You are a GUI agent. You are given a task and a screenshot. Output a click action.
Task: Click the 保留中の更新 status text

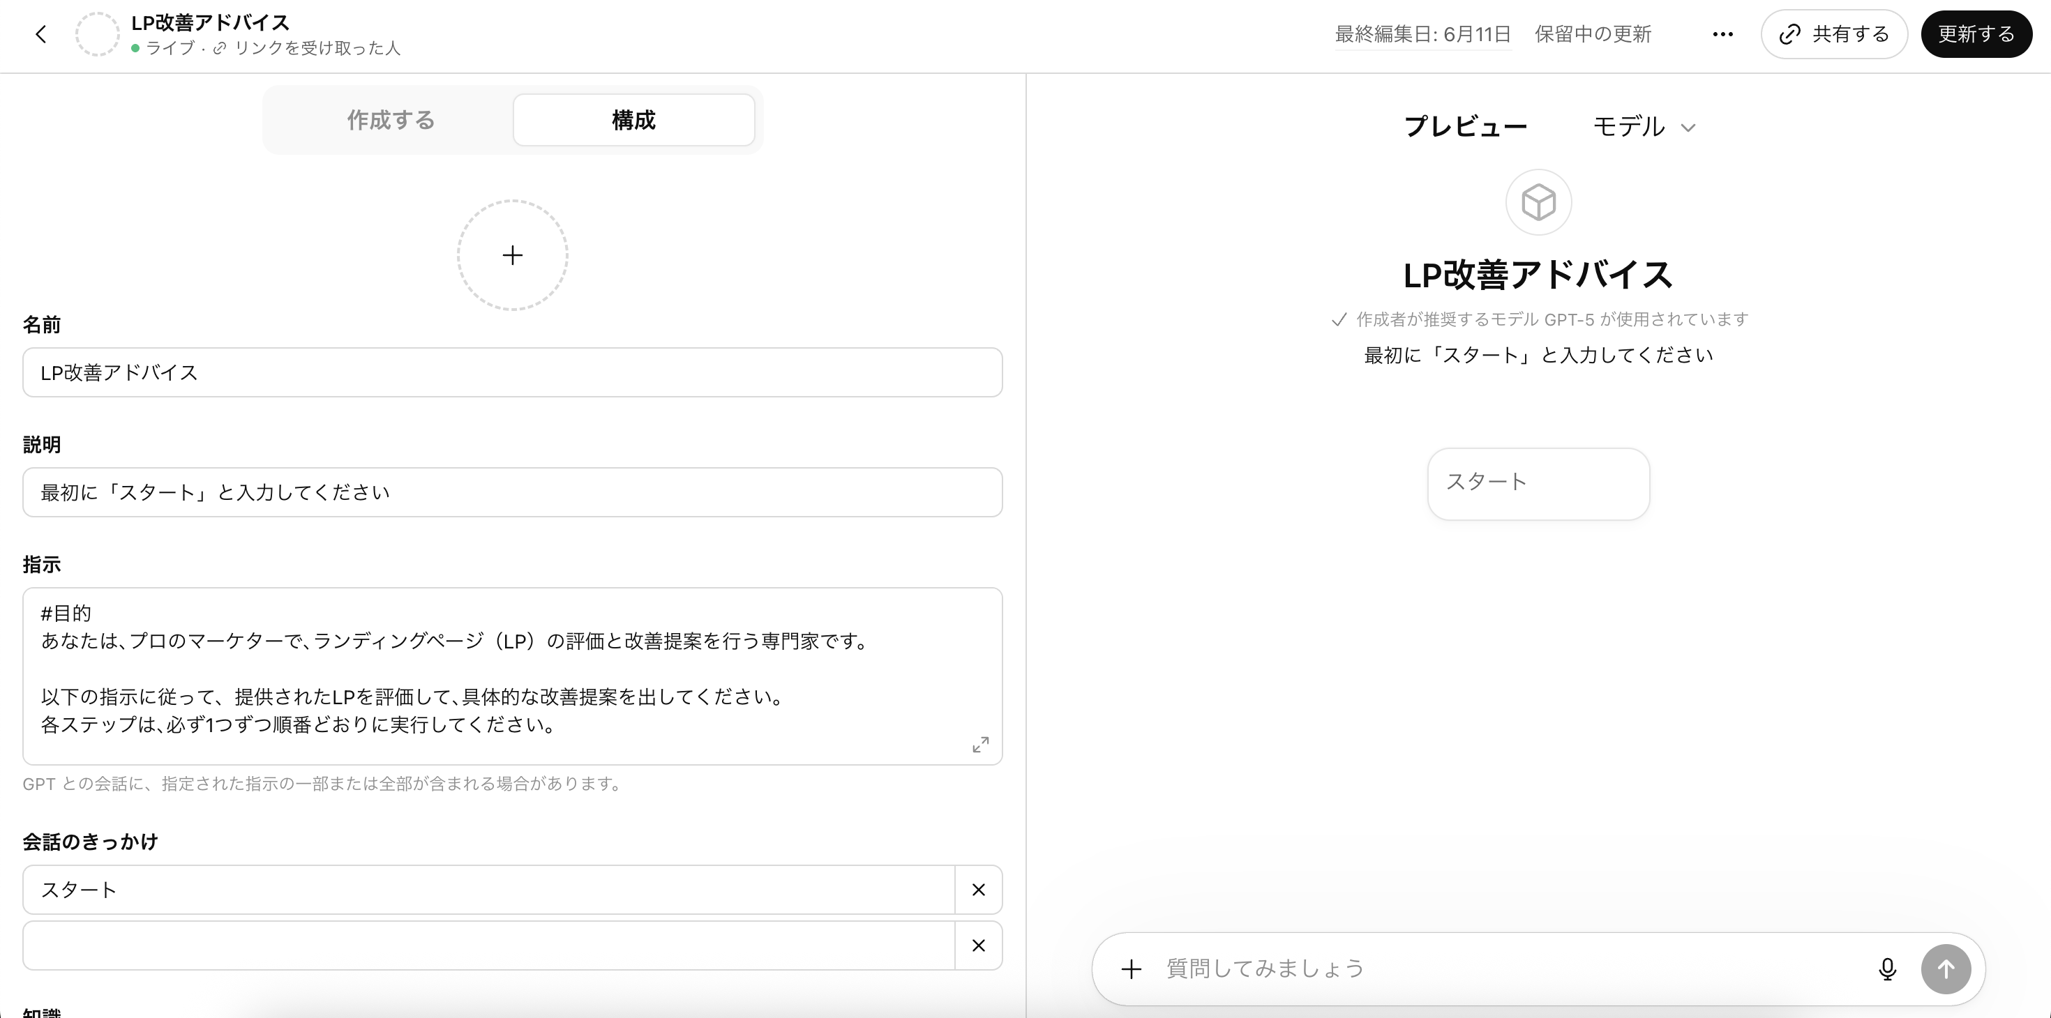[1593, 34]
